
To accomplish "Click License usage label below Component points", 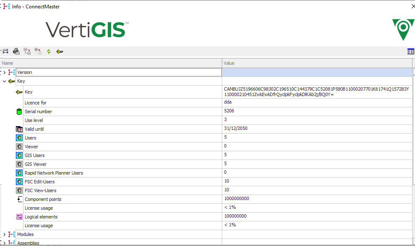I will 38,208.
